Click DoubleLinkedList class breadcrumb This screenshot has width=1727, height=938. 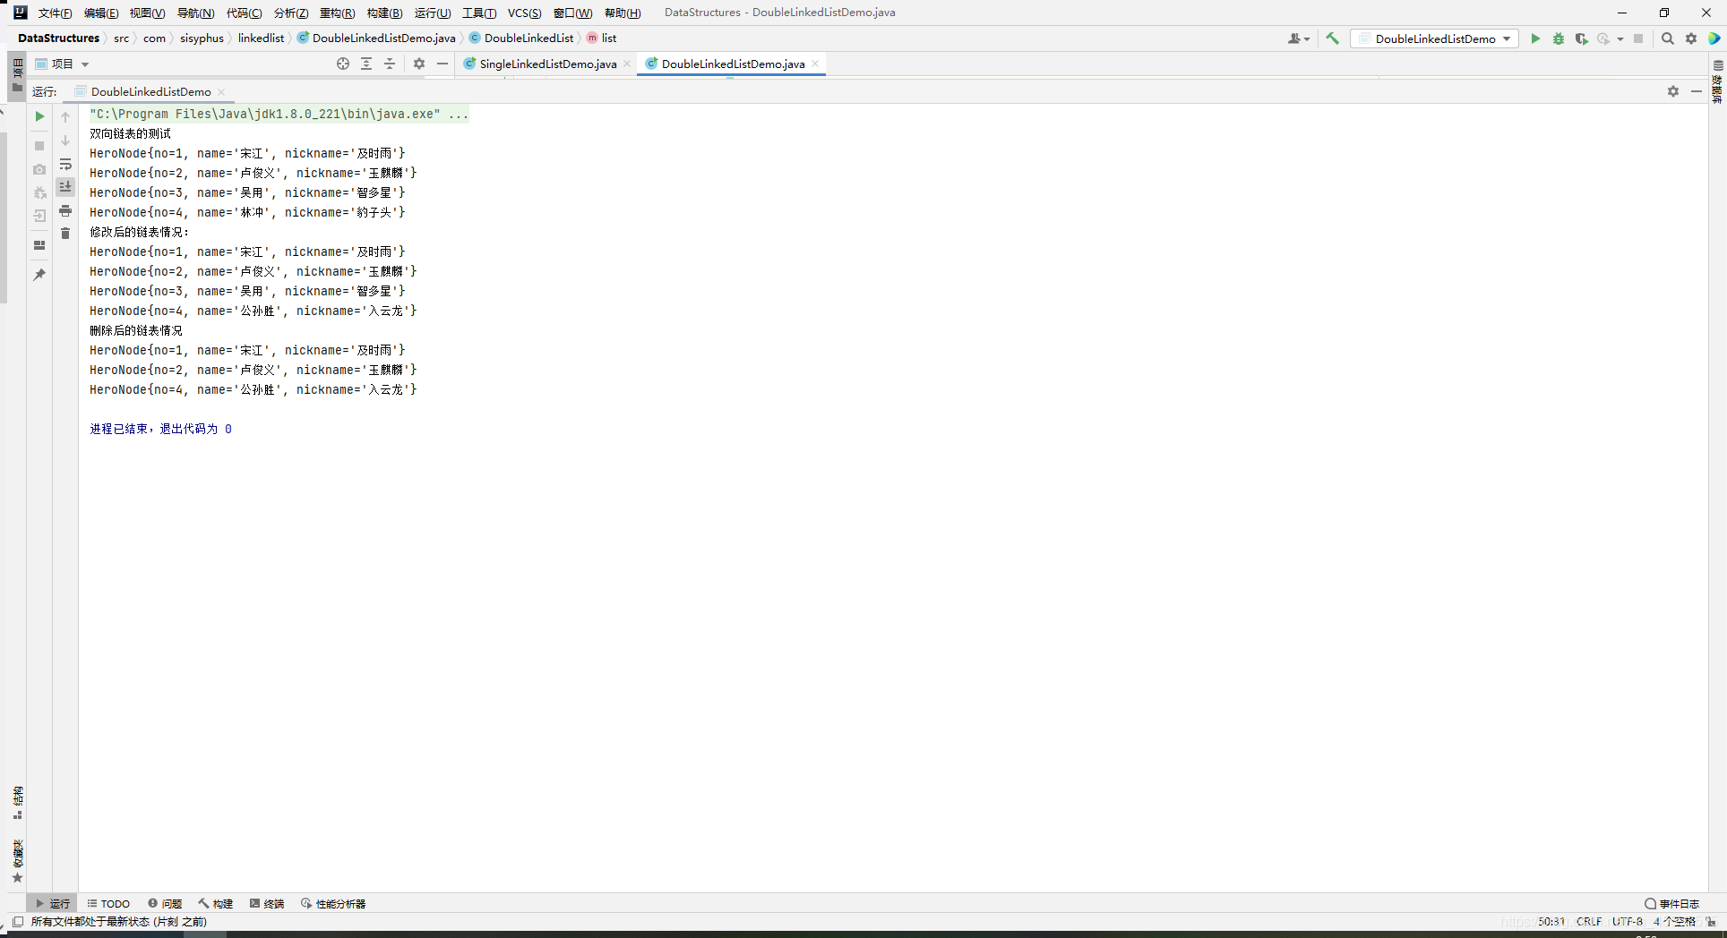tap(521, 38)
